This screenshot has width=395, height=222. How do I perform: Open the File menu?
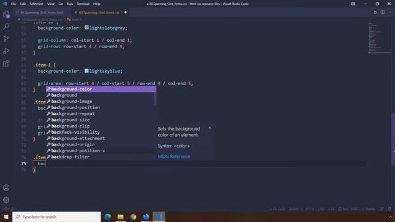[x=14, y=4]
